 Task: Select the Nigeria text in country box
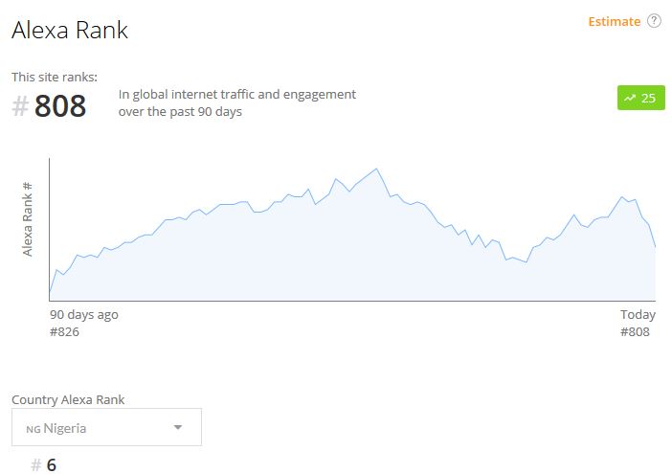[x=65, y=428]
